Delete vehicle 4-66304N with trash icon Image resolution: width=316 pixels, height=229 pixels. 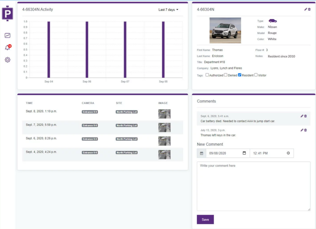309,9
